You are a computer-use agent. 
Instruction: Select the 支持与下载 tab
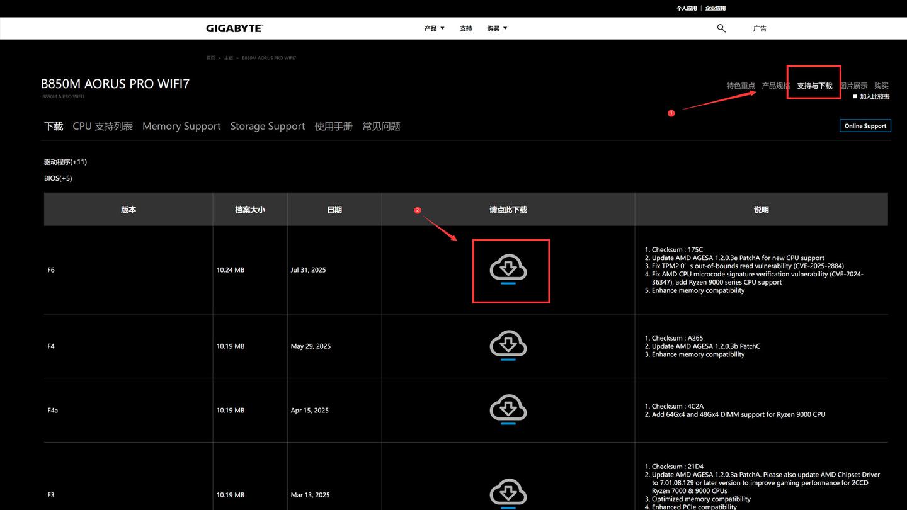click(814, 86)
